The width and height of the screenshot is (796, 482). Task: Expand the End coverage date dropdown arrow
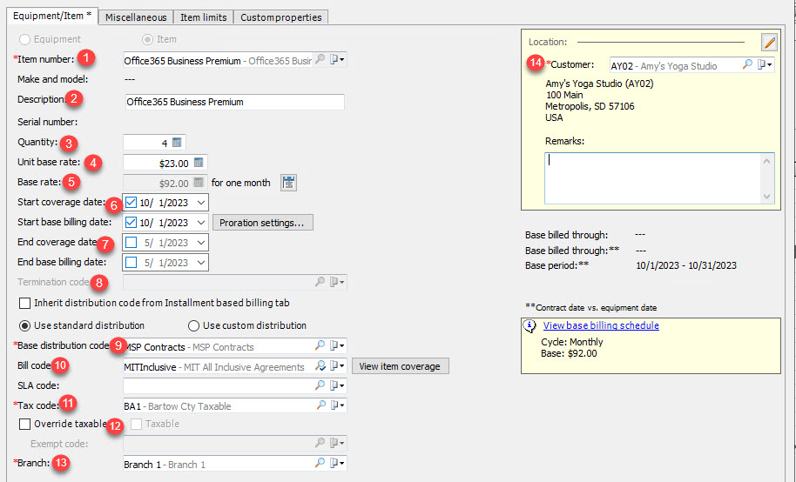pyautogui.click(x=201, y=242)
